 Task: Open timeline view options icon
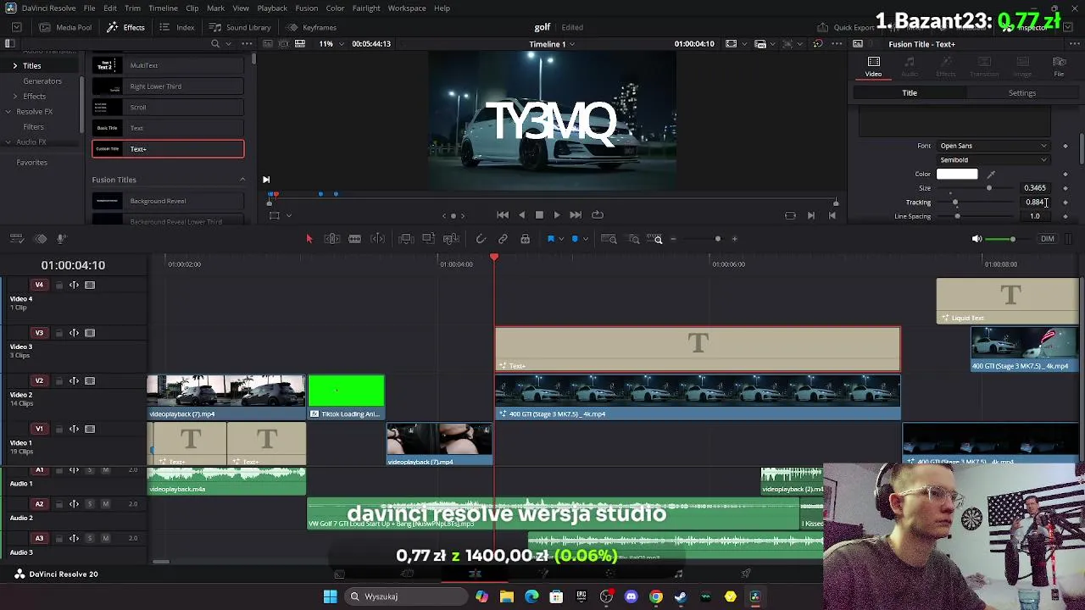(17, 239)
